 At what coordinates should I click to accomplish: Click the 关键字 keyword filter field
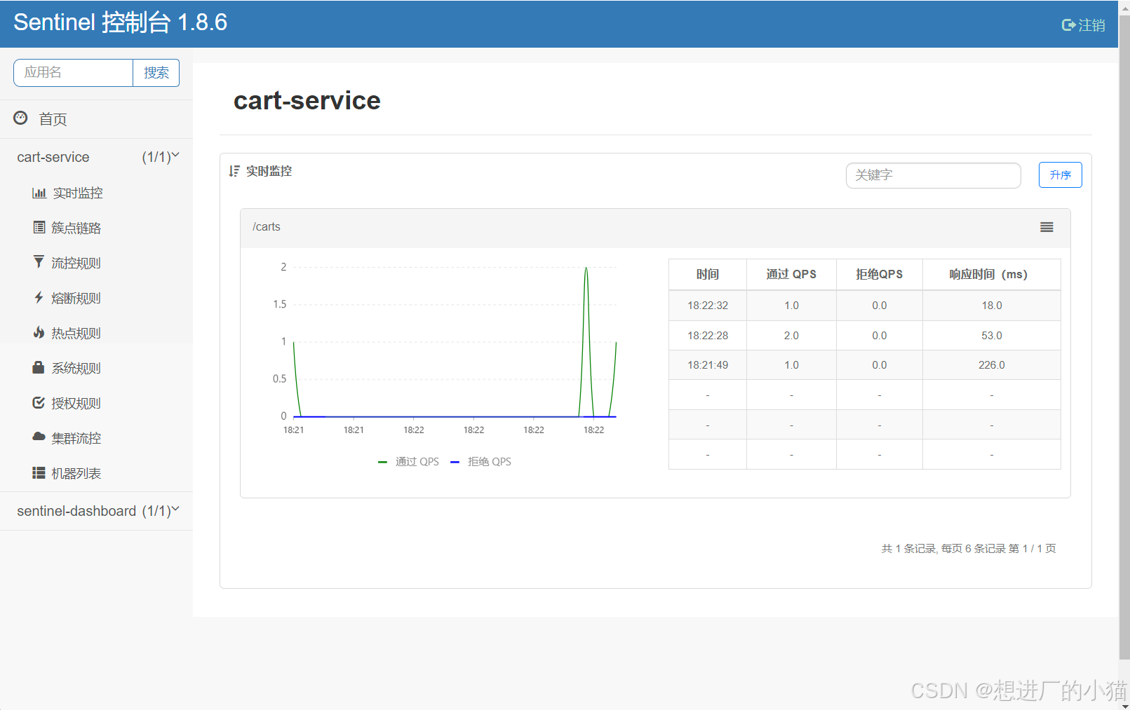(933, 175)
